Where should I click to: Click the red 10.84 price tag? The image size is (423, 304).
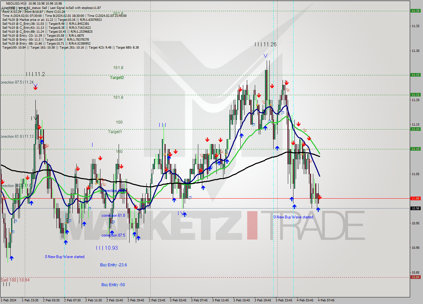[x=415, y=277]
